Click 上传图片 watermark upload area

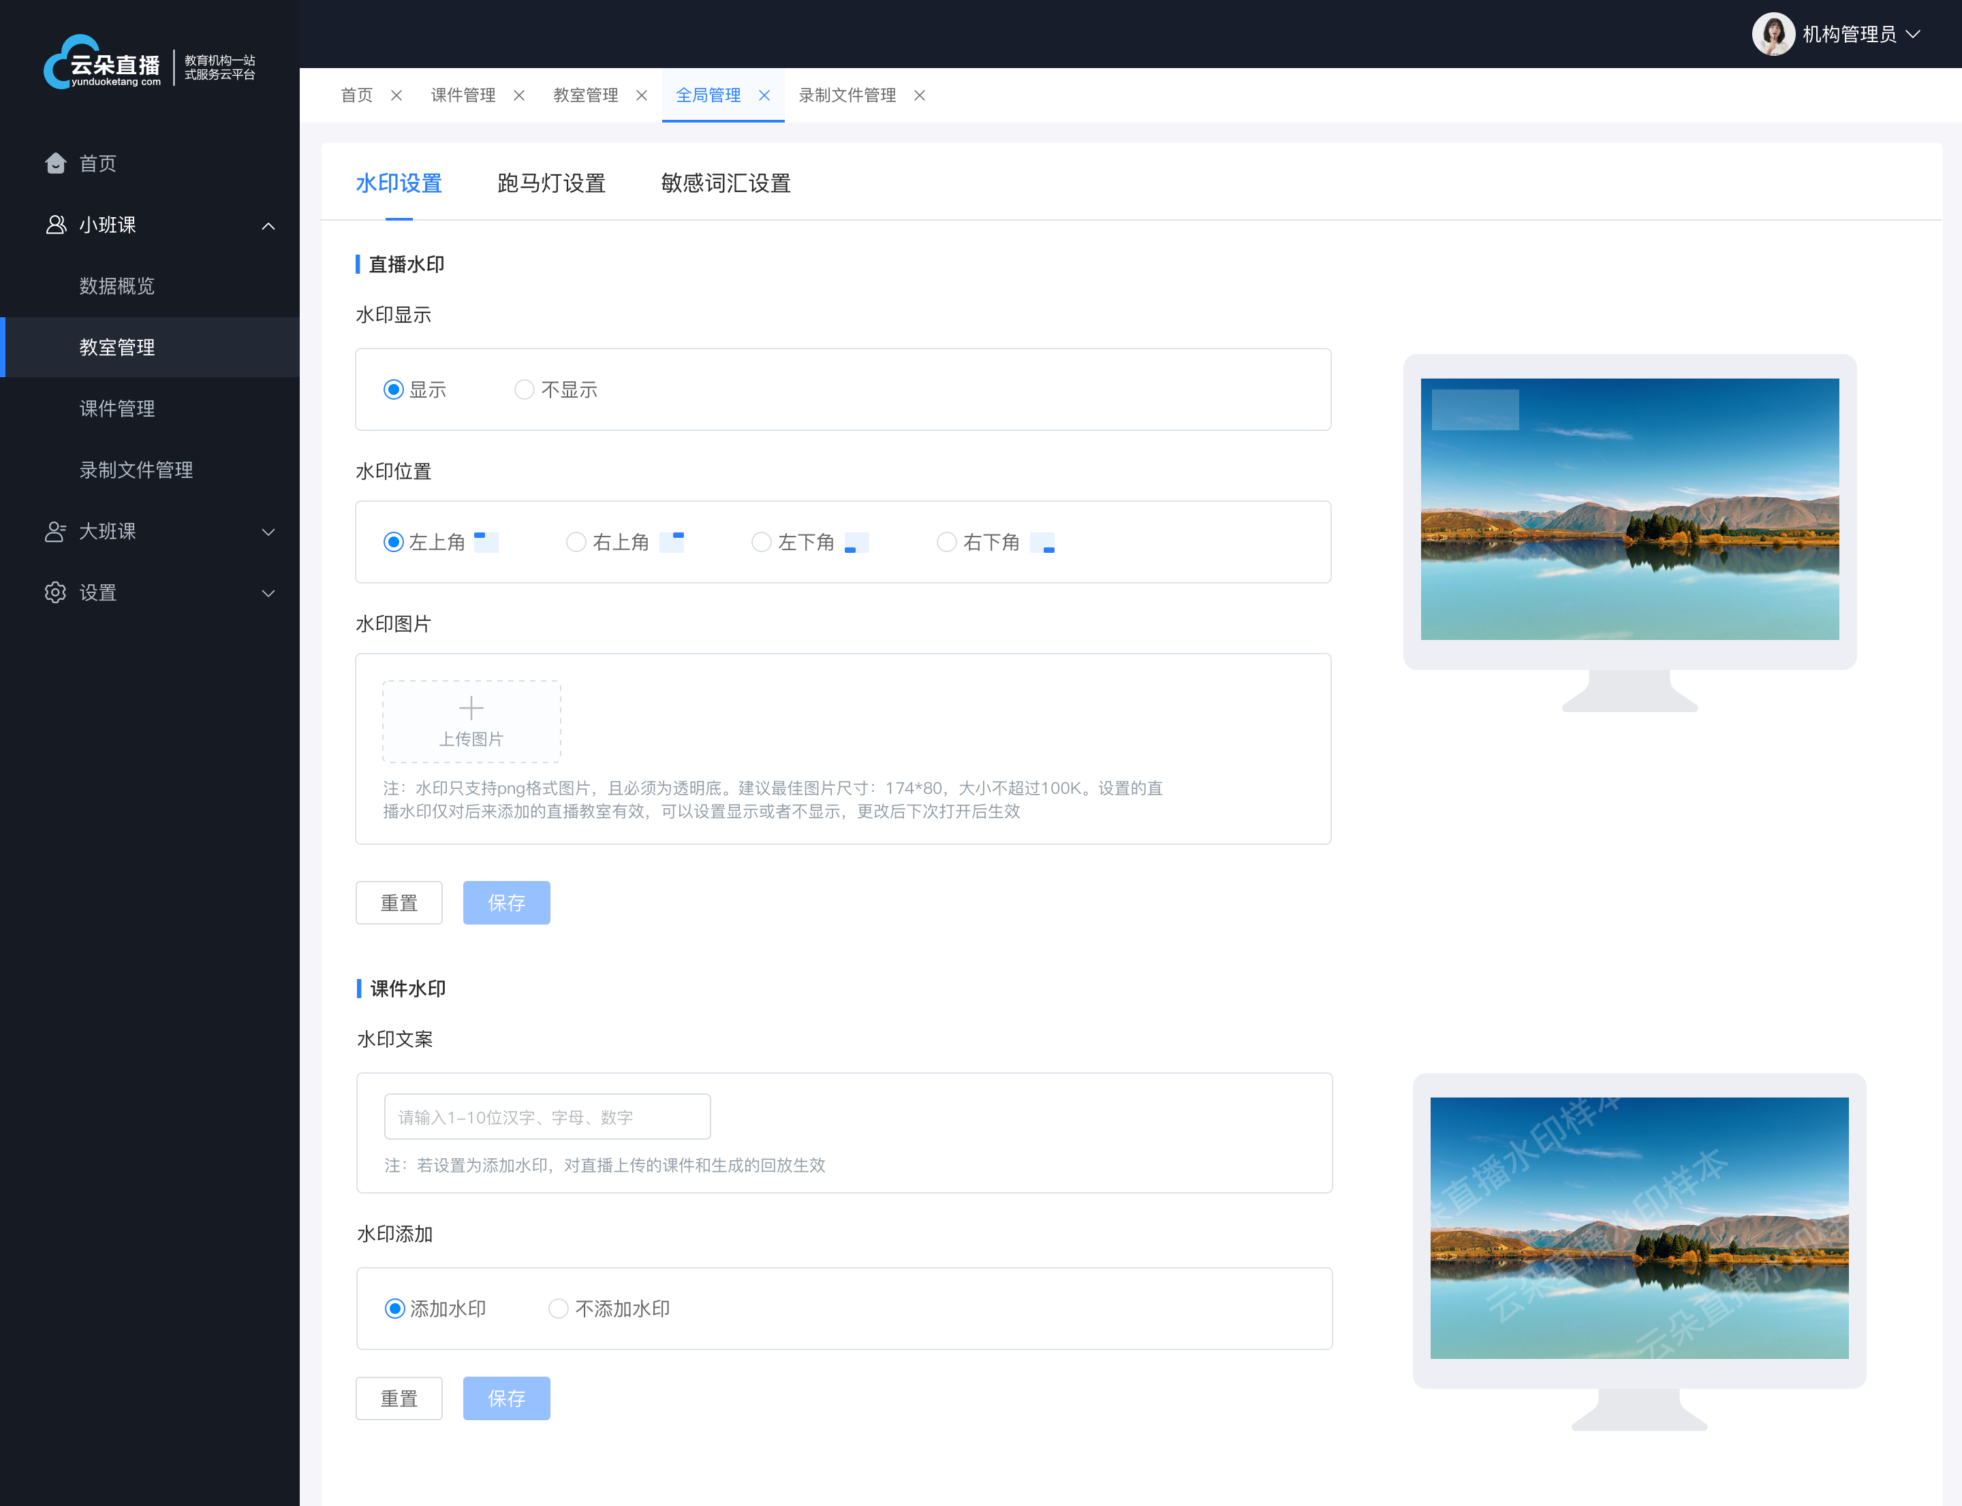(x=470, y=718)
